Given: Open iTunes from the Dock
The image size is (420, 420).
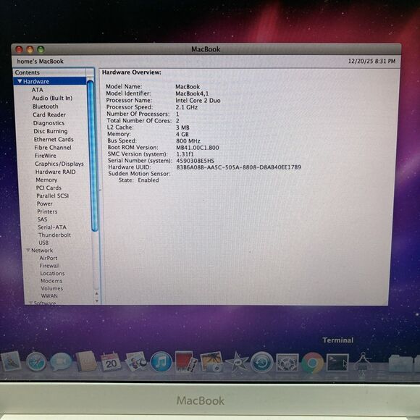Looking at the screenshot, I should tap(161, 362).
